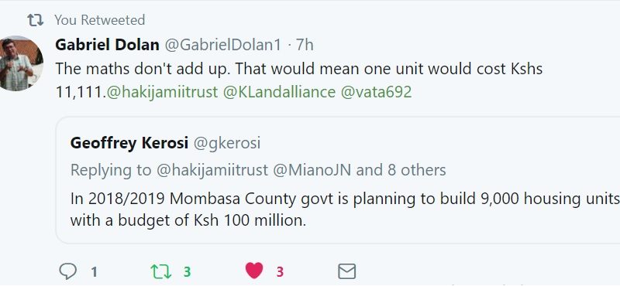
Task: Expand the 'and 8 others' recipients list
Action: click(x=401, y=170)
